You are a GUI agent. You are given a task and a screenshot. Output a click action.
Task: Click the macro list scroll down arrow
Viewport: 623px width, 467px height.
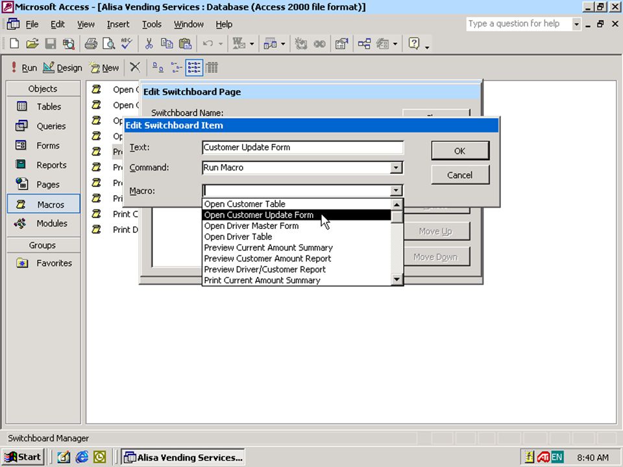397,280
